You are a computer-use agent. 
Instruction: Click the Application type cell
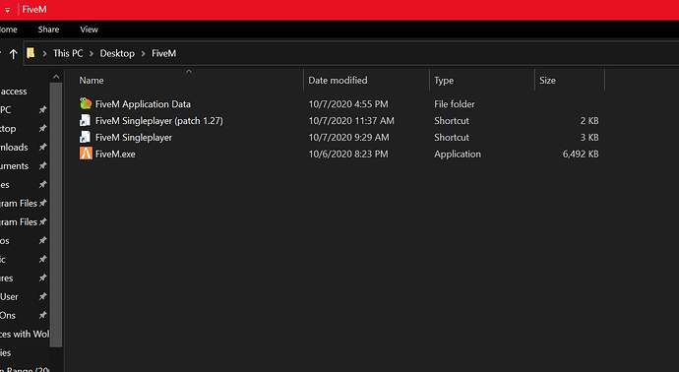point(458,155)
